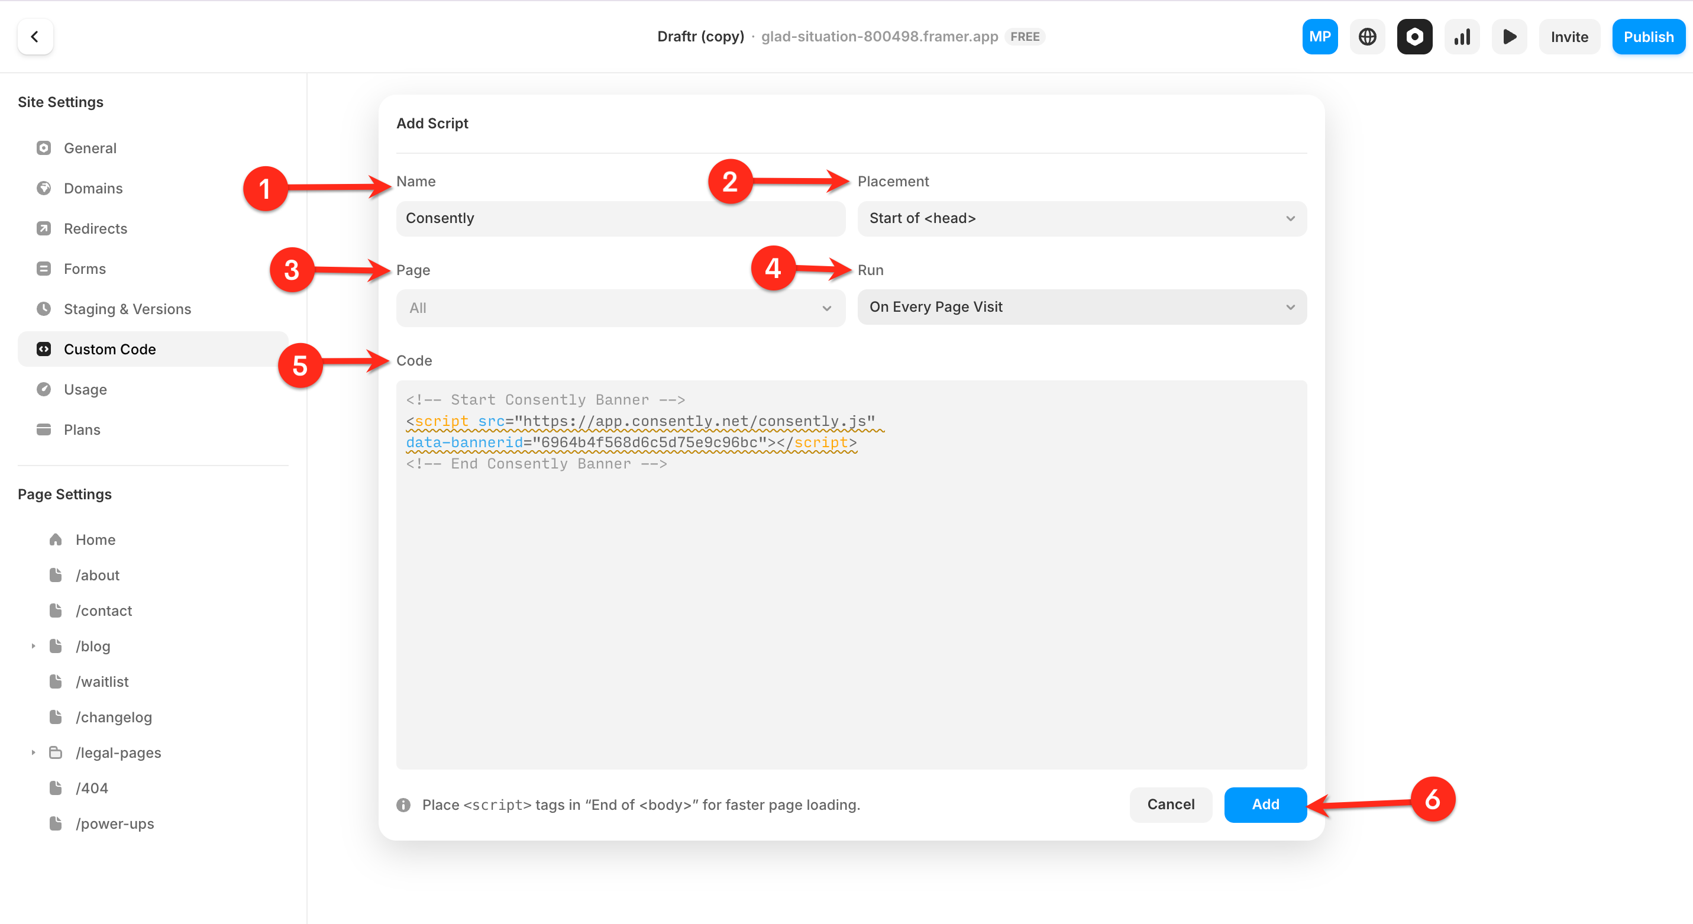Click the Name input field

click(620, 218)
